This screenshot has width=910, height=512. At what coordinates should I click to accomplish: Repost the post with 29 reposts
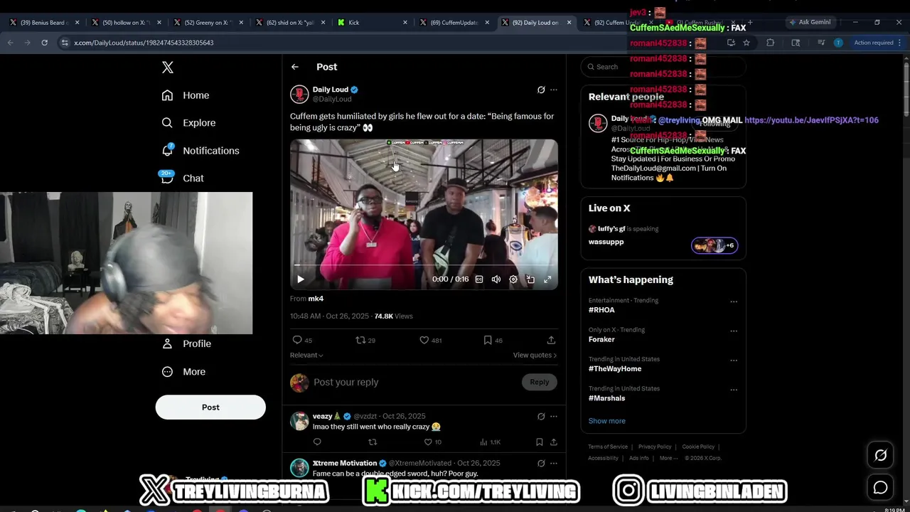coord(365,341)
